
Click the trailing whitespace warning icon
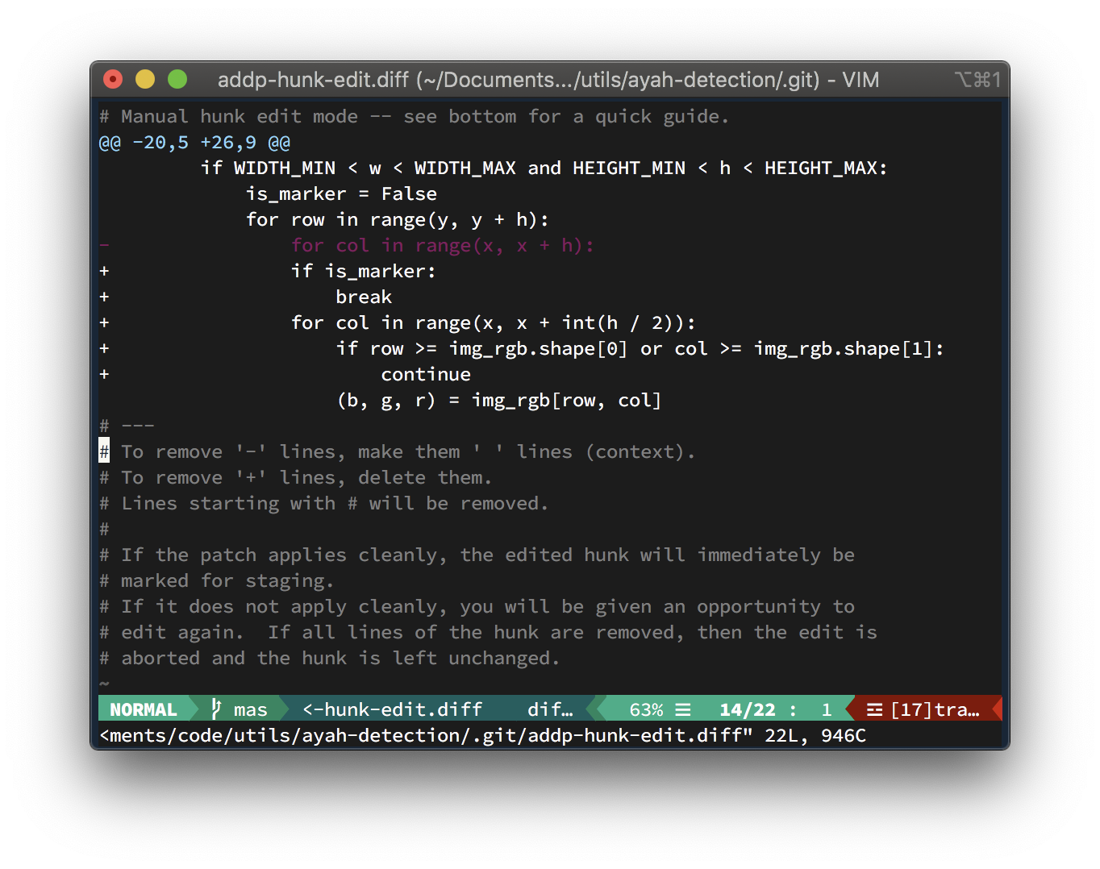[x=874, y=709]
